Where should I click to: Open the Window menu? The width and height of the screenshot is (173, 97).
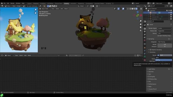(18, 3)
